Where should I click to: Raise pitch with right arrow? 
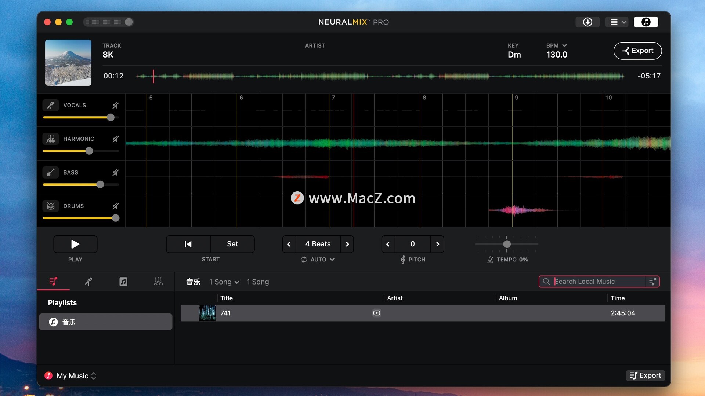[x=437, y=244]
